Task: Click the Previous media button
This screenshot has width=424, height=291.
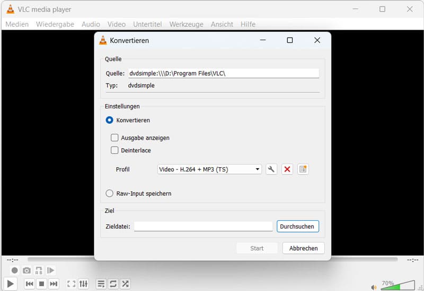Action: [30, 284]
